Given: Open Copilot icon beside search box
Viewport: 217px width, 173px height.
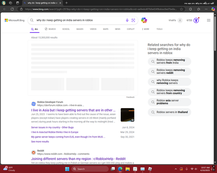Looking at the screenshot, I should (x=144, y=20).
